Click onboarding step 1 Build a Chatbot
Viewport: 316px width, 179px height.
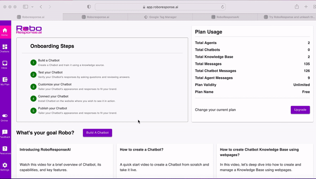[49, 60]
